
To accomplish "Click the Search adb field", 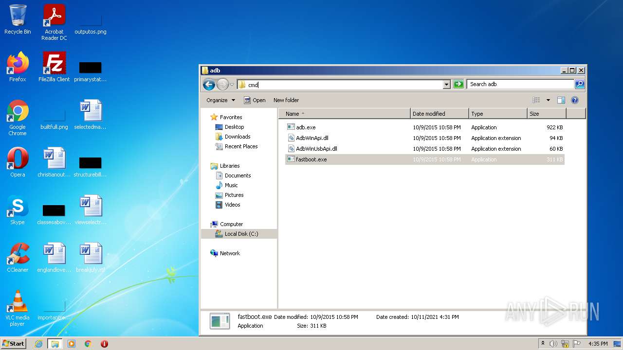I will [x=520, y=84].
